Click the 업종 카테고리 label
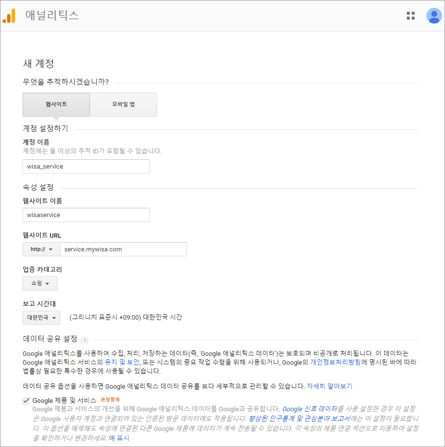The width and height of the screenshot is (445, 447). [42, 270]
